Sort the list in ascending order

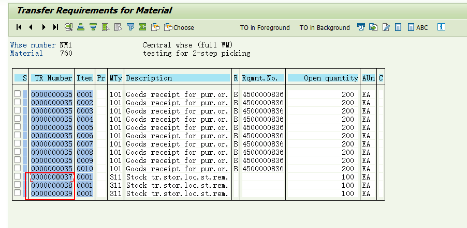pos(81,27)
